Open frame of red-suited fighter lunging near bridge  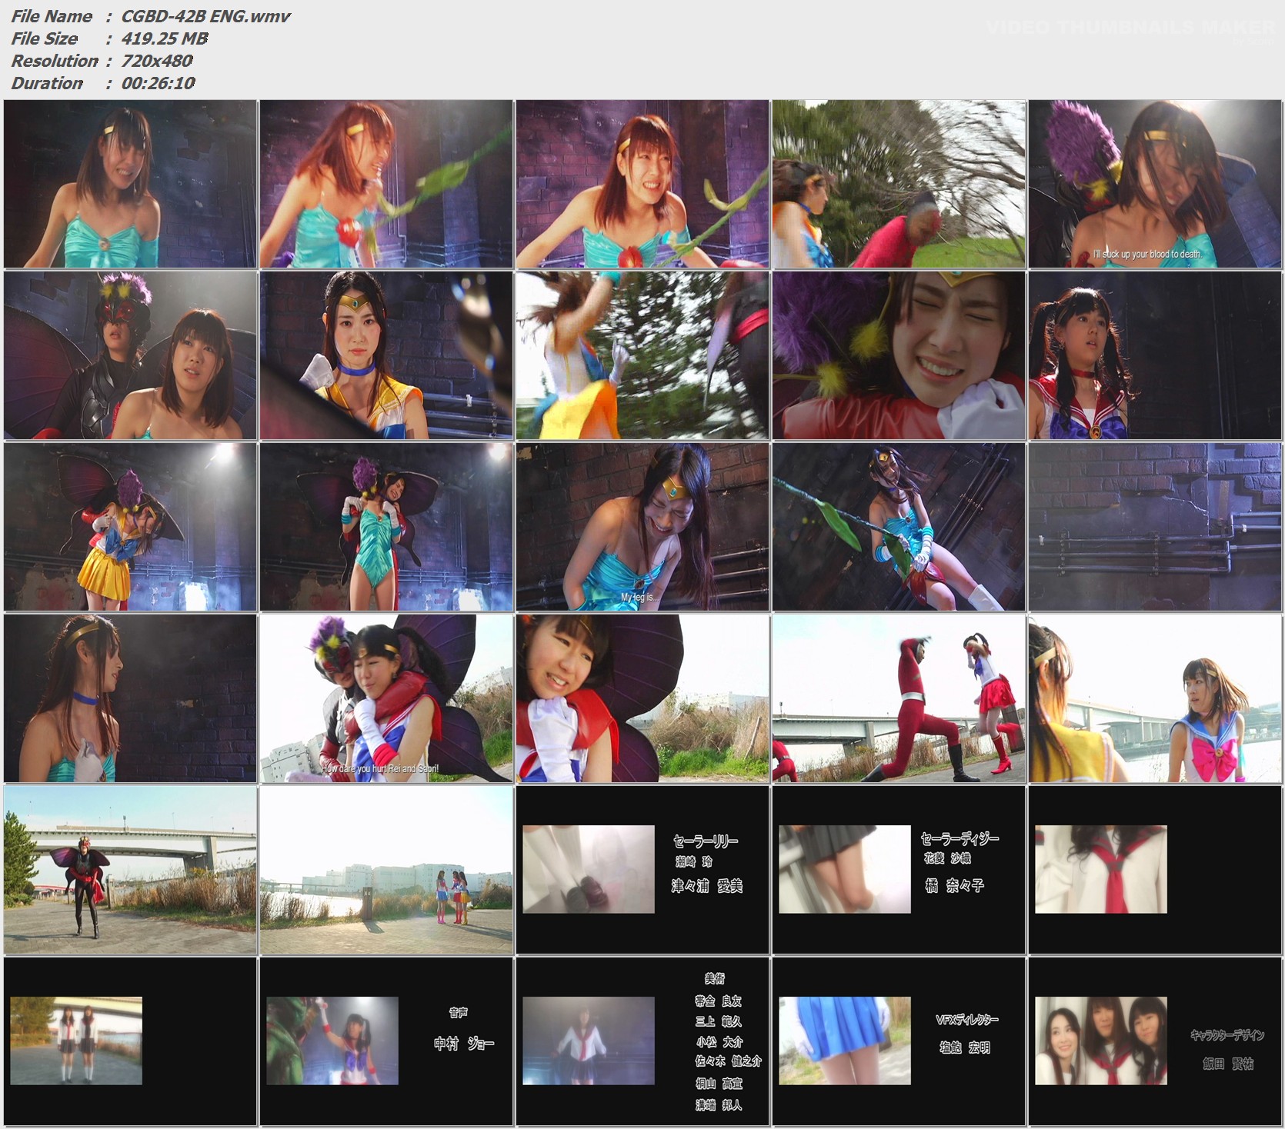coord(899,698)
